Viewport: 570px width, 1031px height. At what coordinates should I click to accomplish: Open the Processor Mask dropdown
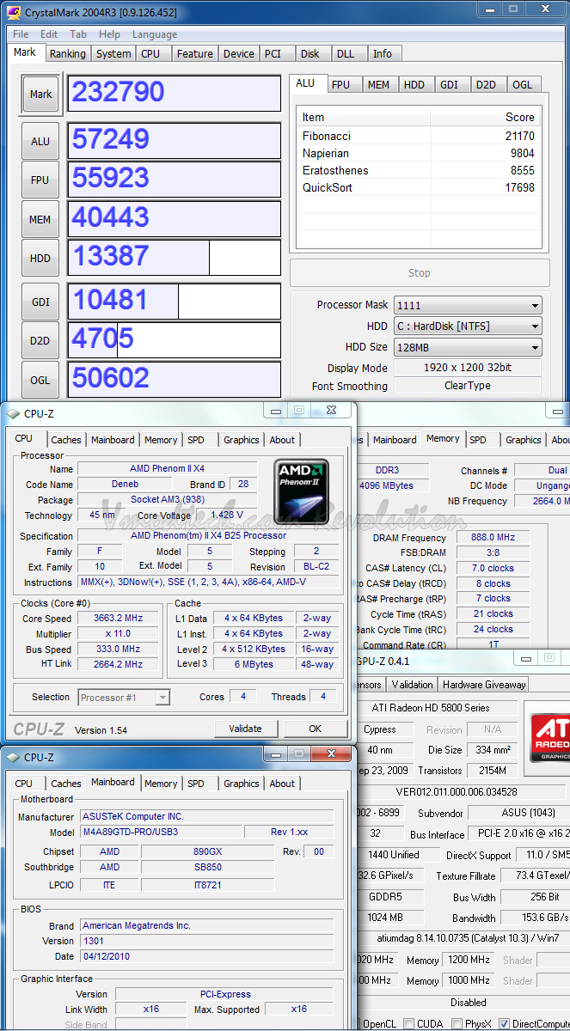[468, 305]
